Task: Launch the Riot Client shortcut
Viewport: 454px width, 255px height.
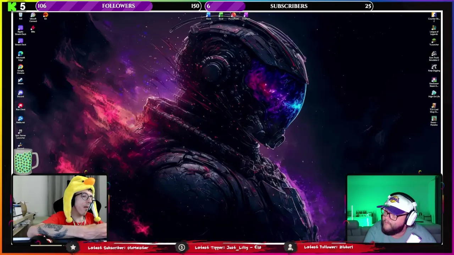Action: (x=21, y=107)
